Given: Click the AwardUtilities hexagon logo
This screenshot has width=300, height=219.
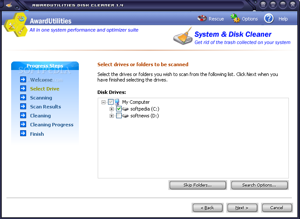Looking at the screenshot, I should coord(16,25).
